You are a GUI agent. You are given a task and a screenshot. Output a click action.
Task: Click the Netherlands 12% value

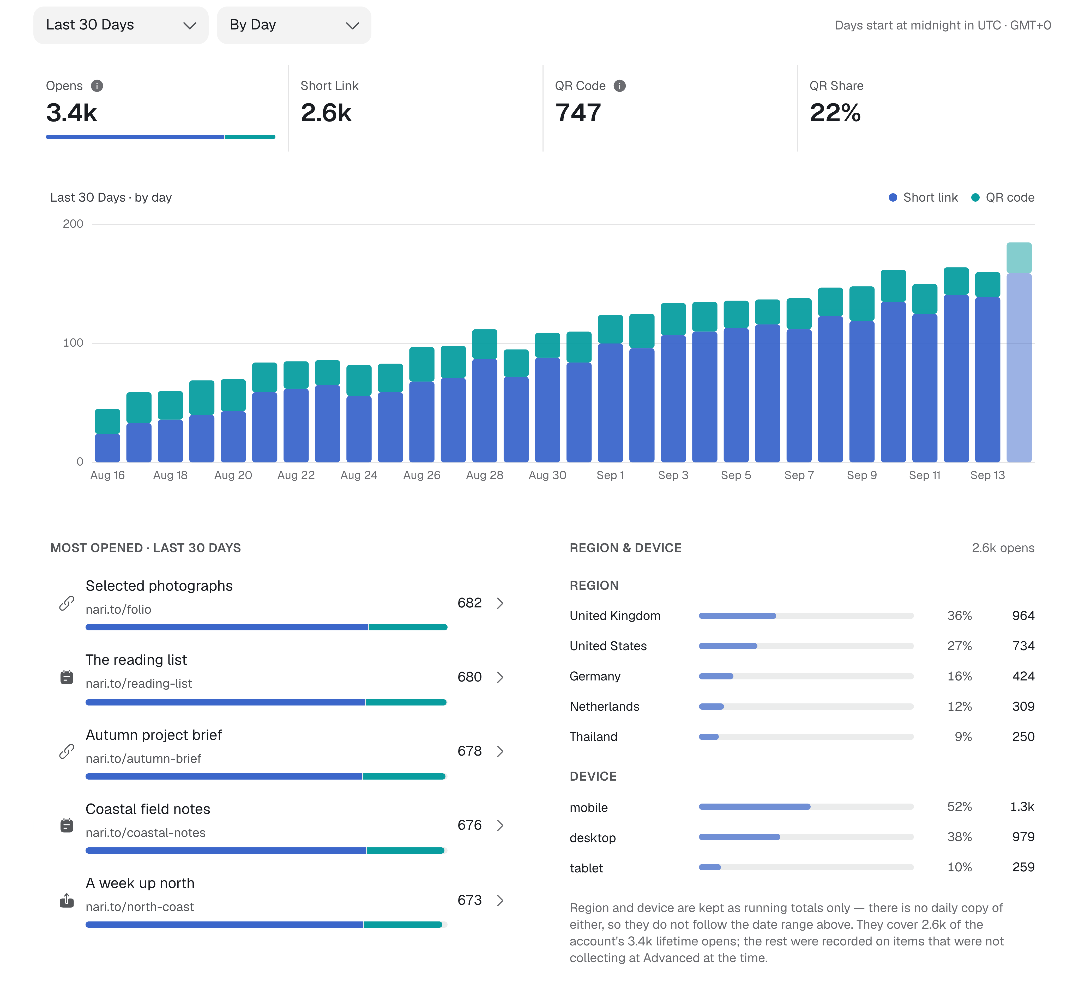(x=960, y=707)
